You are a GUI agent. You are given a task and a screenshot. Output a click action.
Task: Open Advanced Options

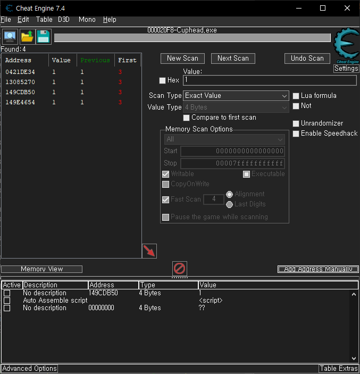[29, 369]
